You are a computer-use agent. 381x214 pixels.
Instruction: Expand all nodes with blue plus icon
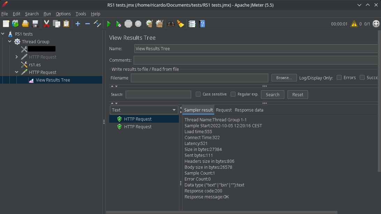[x=78, y=24]
